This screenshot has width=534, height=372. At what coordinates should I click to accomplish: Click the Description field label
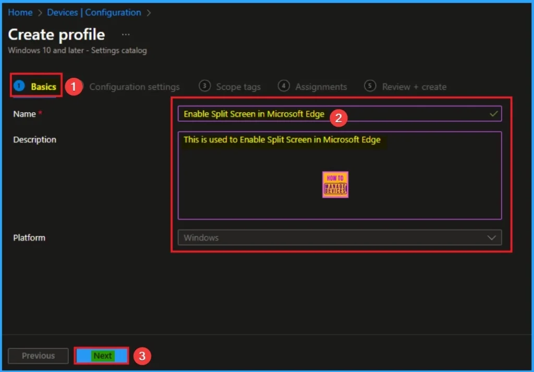[35, 140]
